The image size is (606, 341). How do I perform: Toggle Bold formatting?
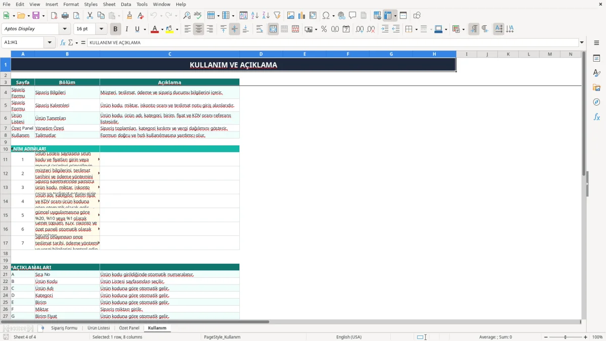pyautogui.click(x=115, y=29)
